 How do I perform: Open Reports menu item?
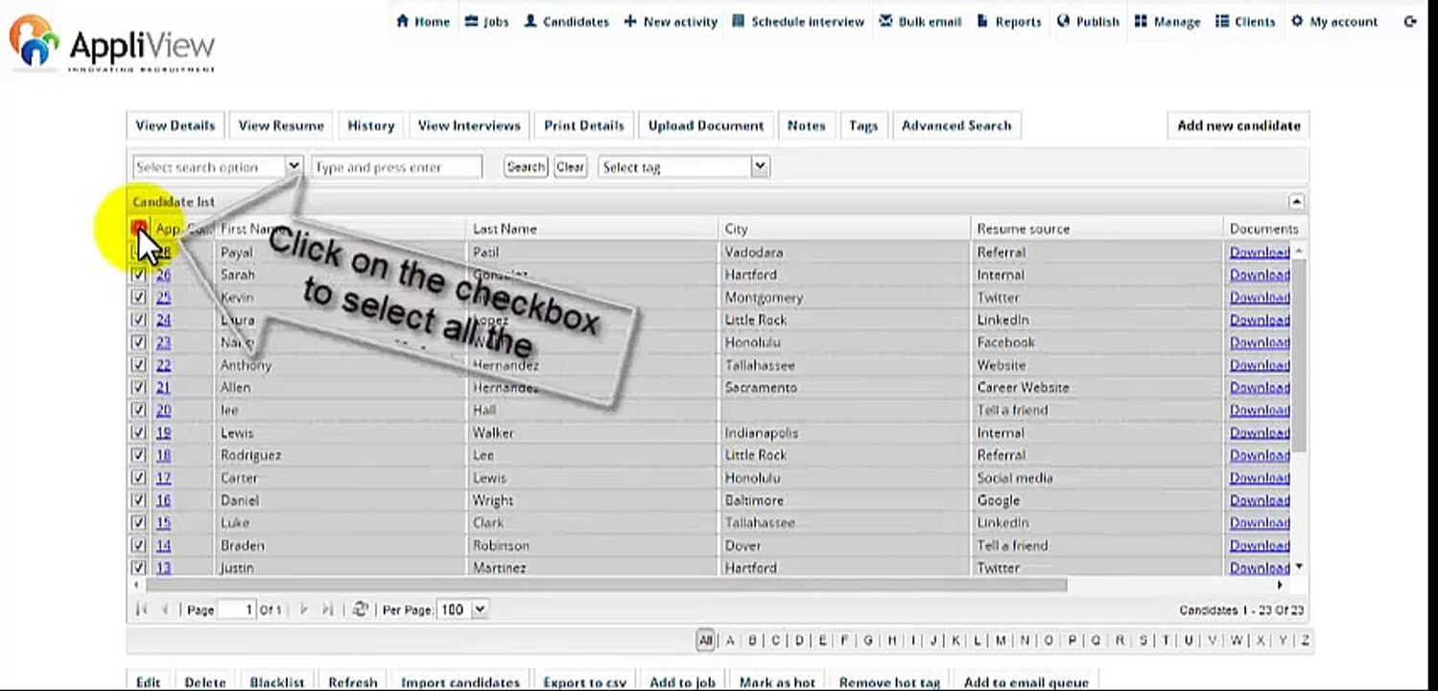click(1009, 21)
